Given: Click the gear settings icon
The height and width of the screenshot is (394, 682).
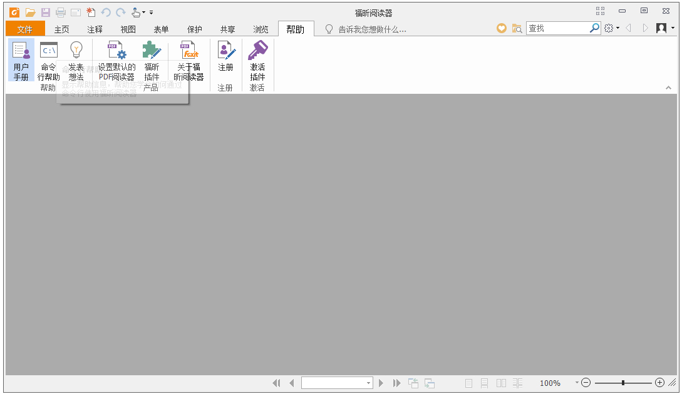Looking at the screenshot, I should (609, 28).
